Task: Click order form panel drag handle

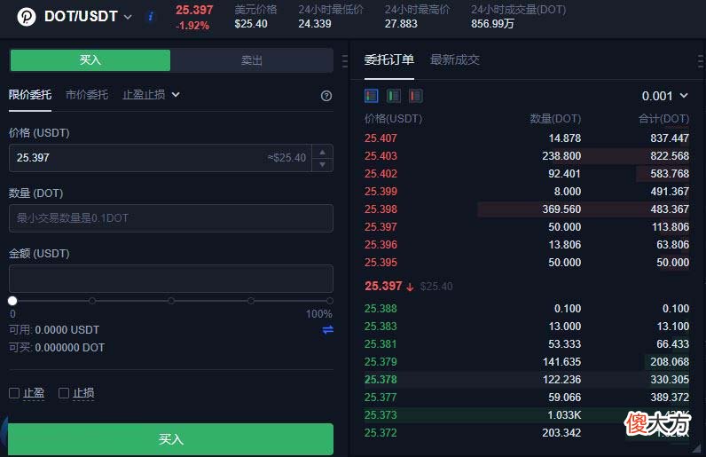Action: pyautogui.click(x=345, y=61)
